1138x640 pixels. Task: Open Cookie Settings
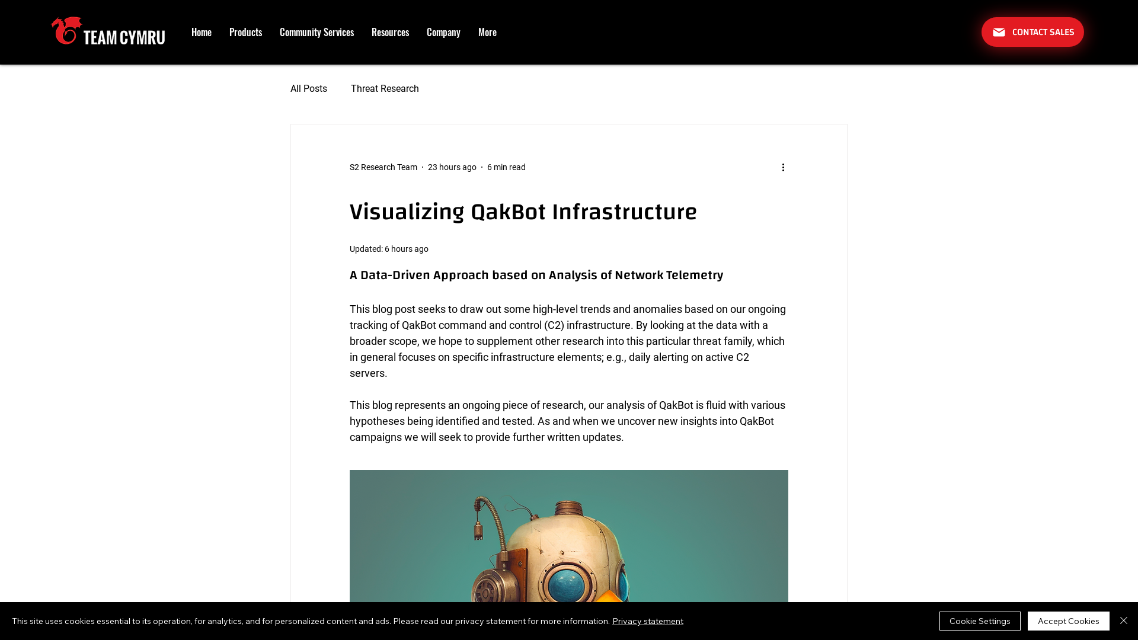click(x=980, y=621)
